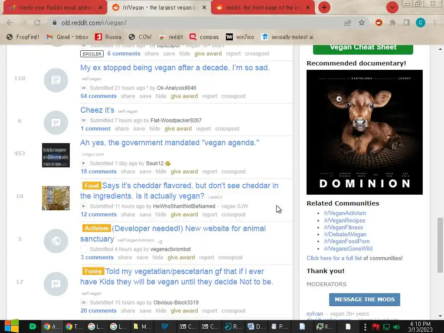This screenshot has width=444, height=333.
Task: Open moderator sylvan profile
Action: [x=315, y=314]
